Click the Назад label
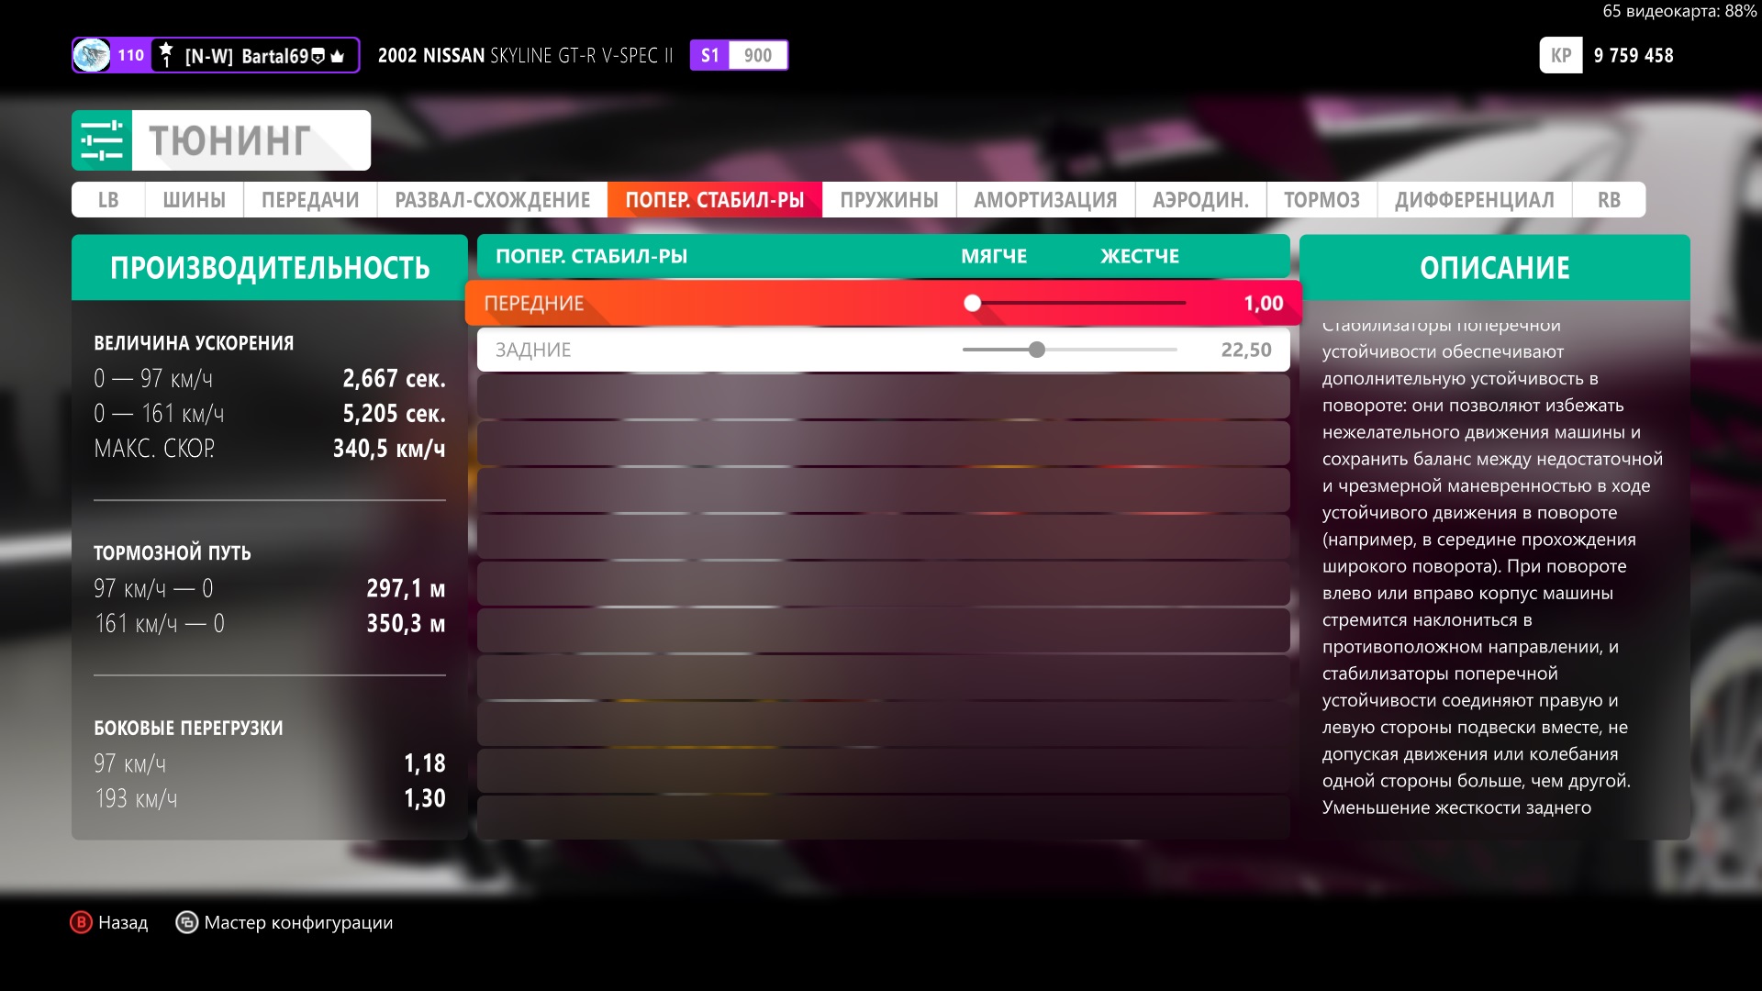 123,922
